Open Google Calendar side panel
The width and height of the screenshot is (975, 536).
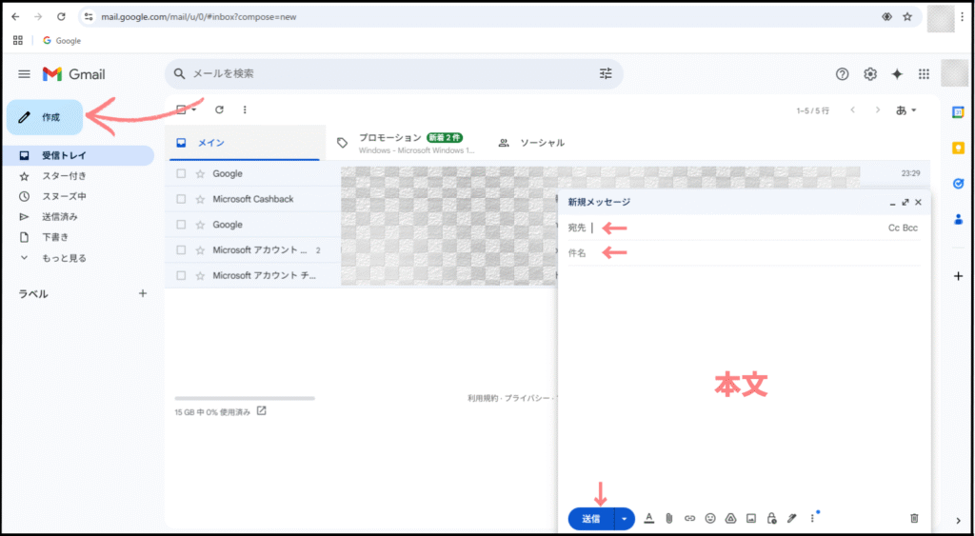(x=958, y=112)
